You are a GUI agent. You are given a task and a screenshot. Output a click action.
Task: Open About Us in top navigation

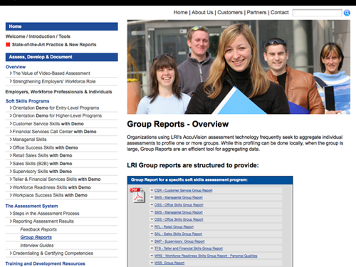202,12
